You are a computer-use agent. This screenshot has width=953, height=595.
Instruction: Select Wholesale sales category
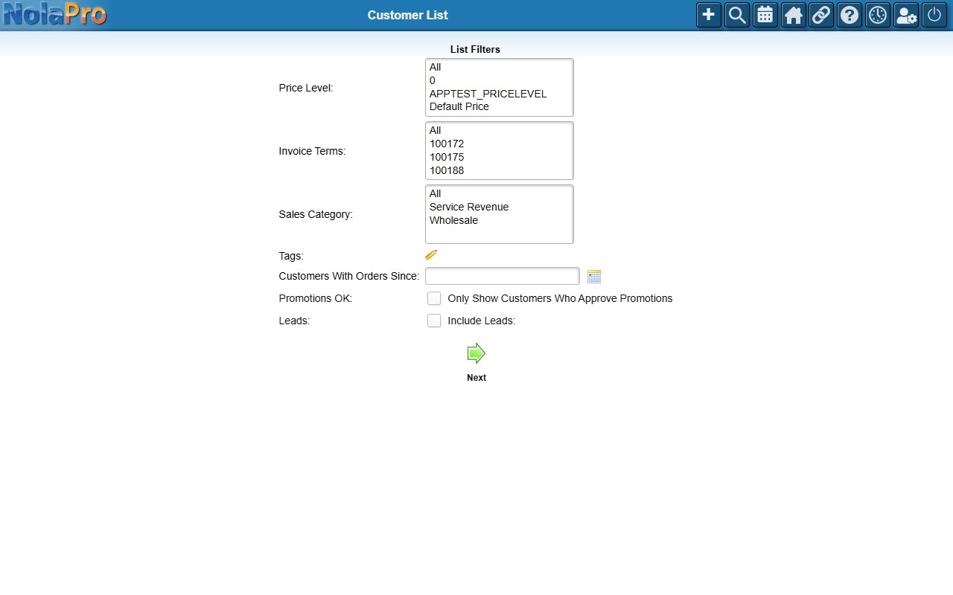pos(499,220)
